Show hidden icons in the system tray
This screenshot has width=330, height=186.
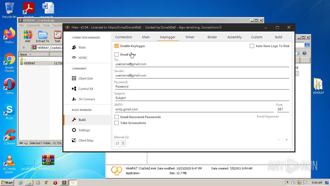pyautogui.click(x=287, y=183)
